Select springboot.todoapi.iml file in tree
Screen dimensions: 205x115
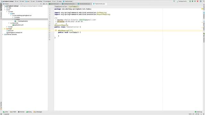click(15, 33)
